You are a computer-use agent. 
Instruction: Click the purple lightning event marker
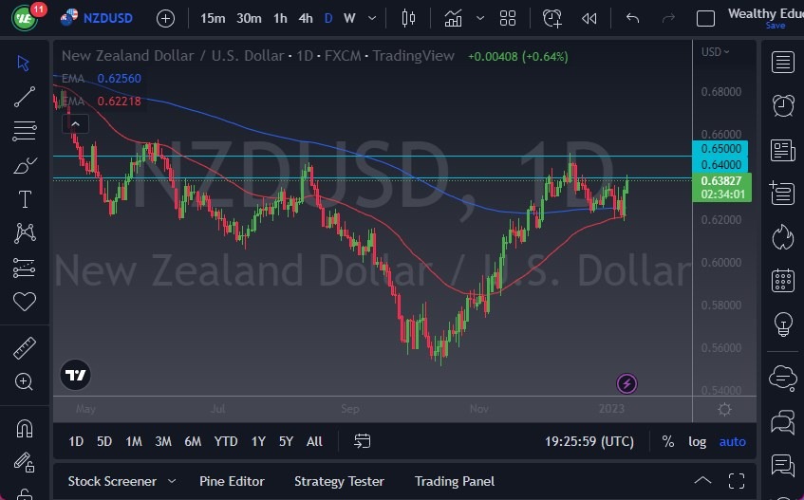click(626, 383)
